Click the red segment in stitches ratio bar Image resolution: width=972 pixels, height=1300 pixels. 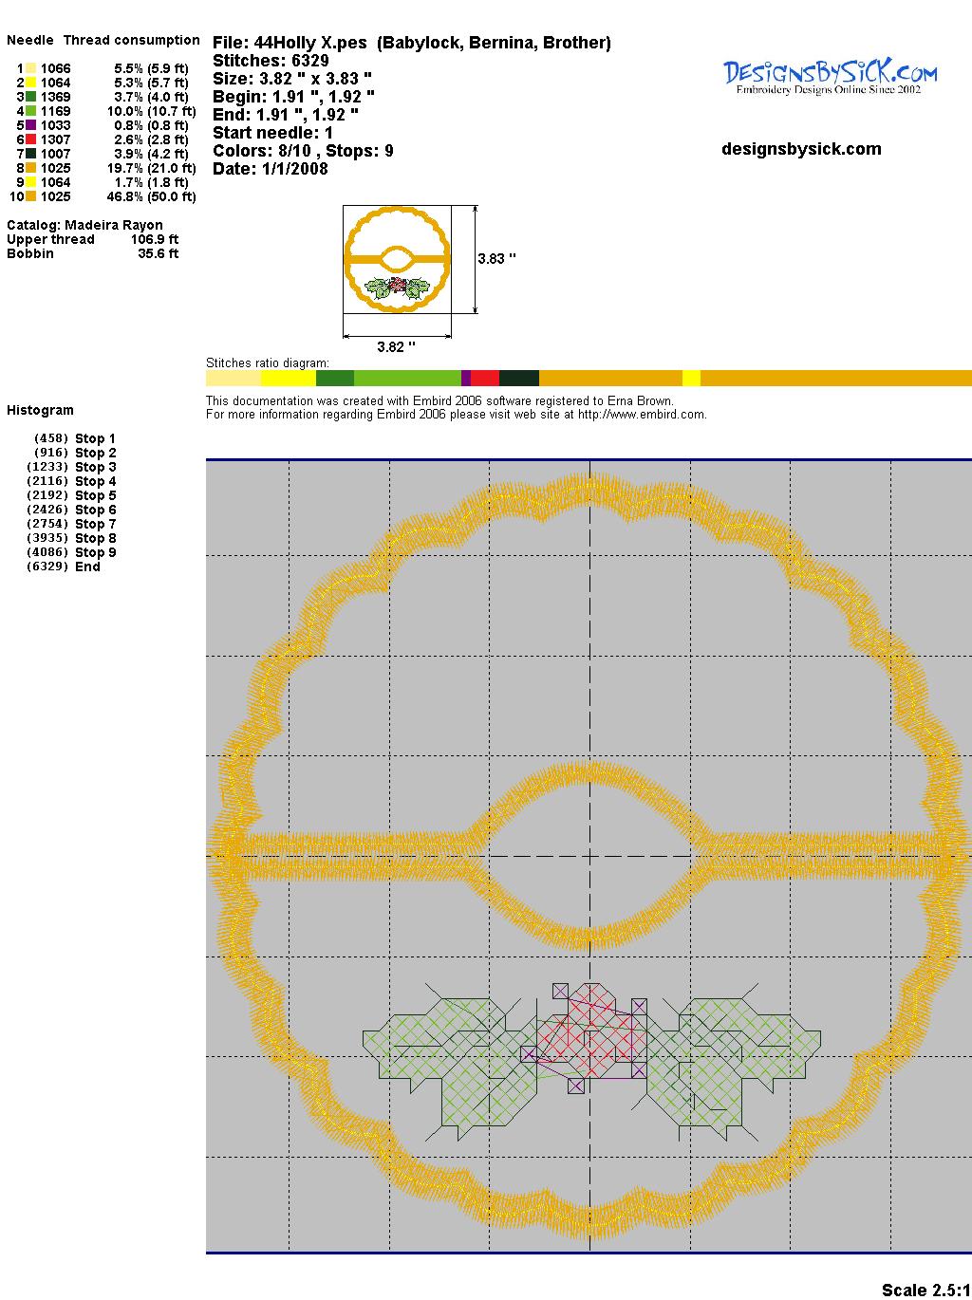484,378
